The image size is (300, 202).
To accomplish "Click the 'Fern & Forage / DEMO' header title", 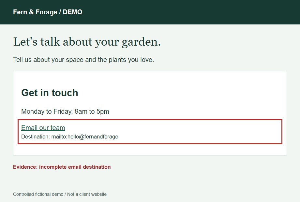I will tap(48, 12).
